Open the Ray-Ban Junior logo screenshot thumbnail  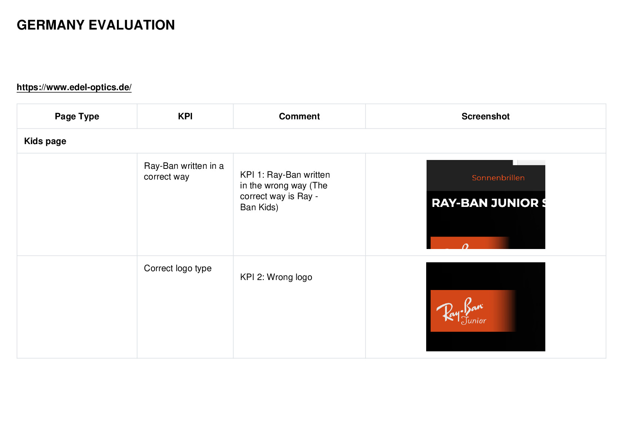(486, 307)
